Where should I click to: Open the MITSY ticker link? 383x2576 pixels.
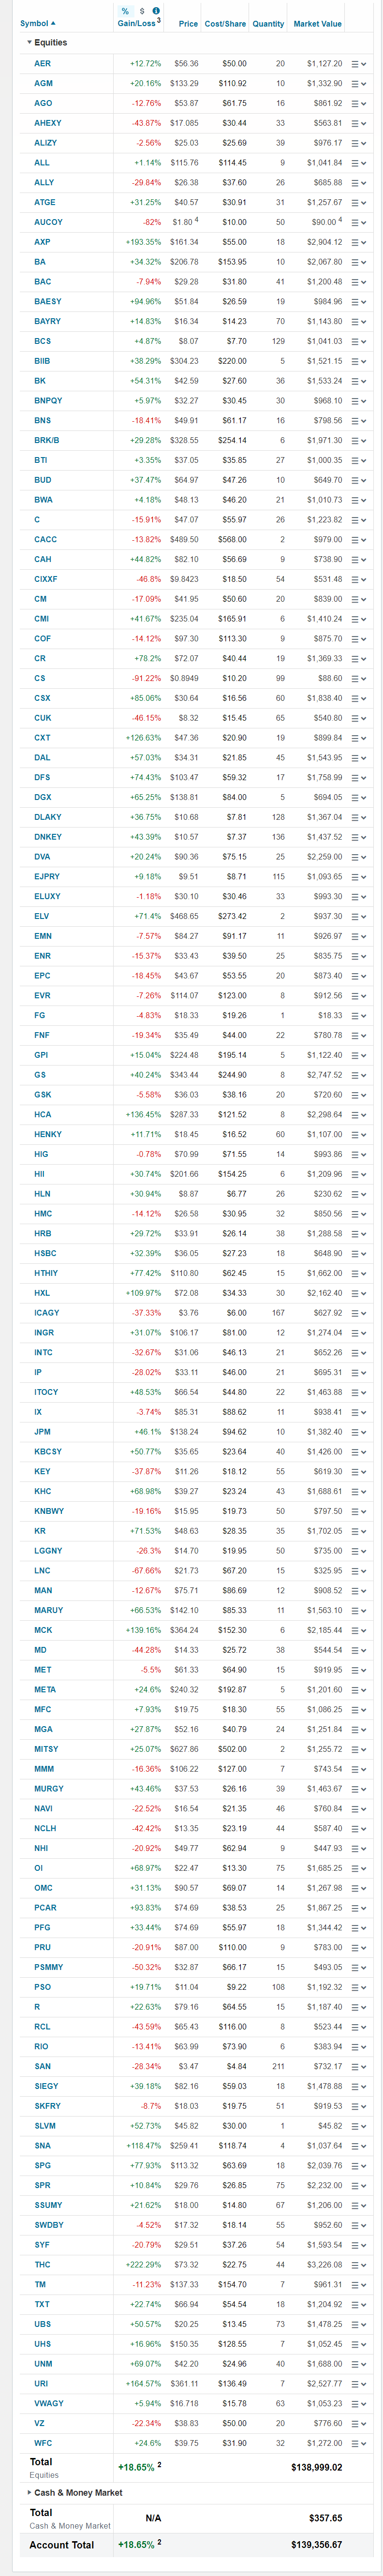click(46, 1749)
